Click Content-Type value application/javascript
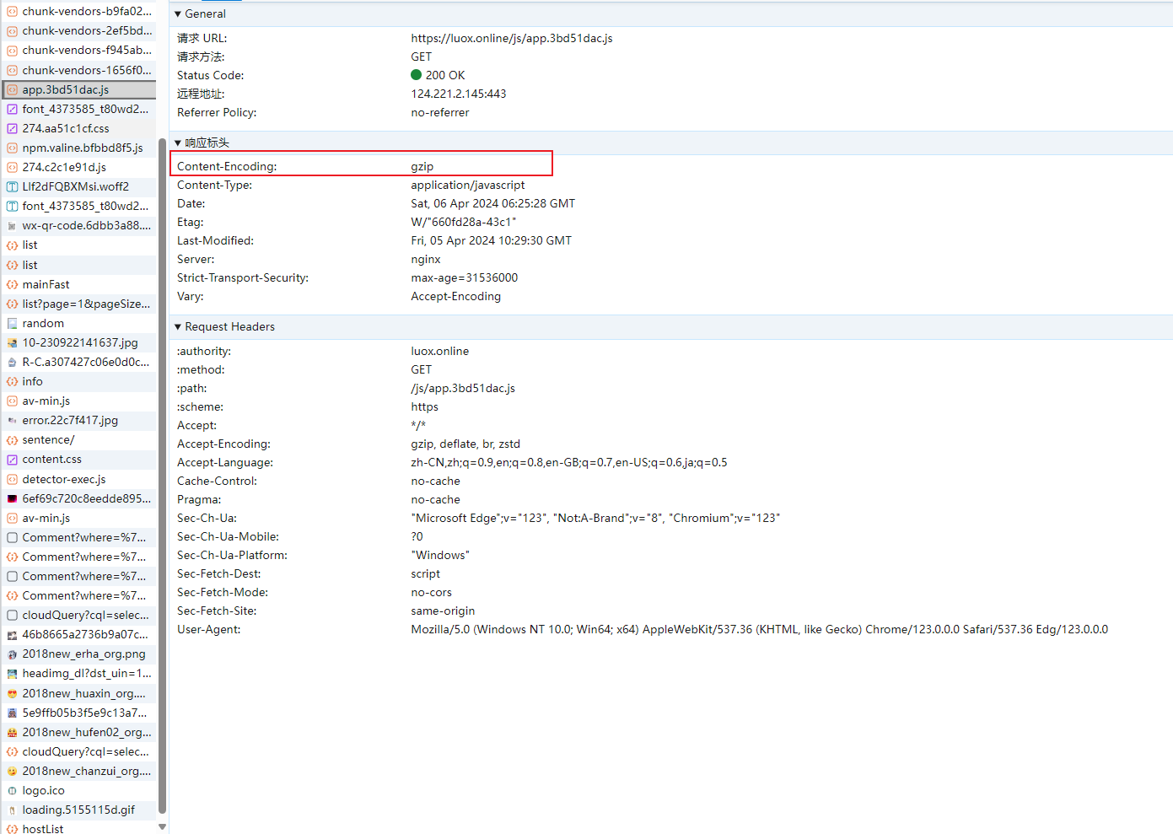The image size is (1173, 834). click(x=468, y=185)
